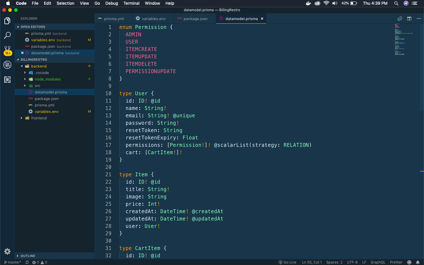424x265 pixels.
Task: Change language mode GraphQL
Action: tap(378, 262)
